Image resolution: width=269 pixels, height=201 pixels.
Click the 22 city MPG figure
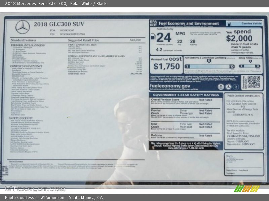(x=180, y=42)
